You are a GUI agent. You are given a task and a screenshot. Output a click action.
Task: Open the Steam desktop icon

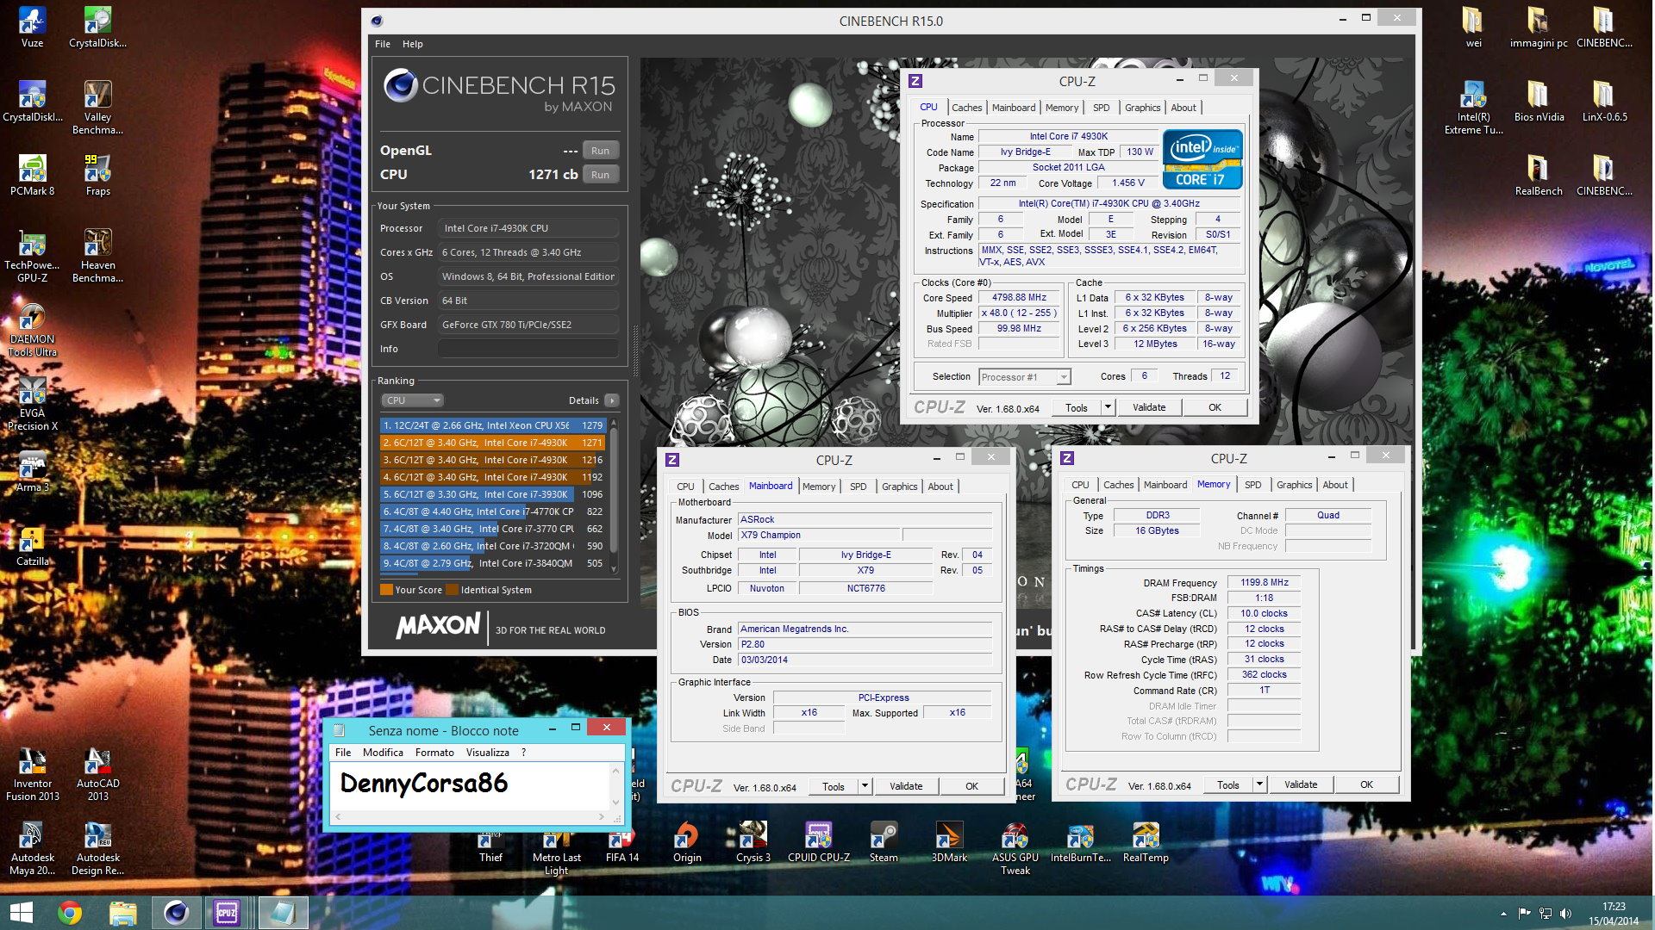coord(884,841)
